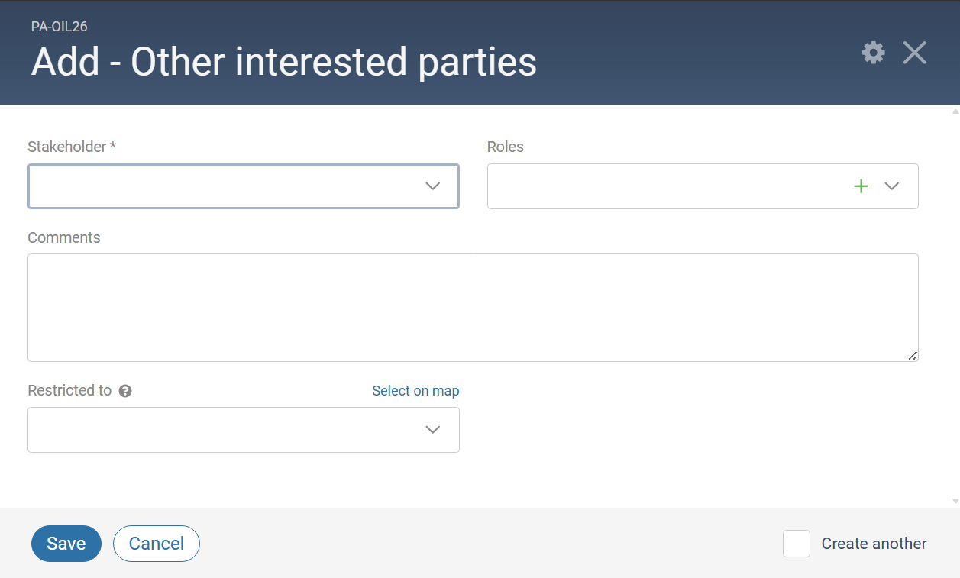Expand the Stakeholder dropdown chevron
960x578 pixels.
point(433,186)
